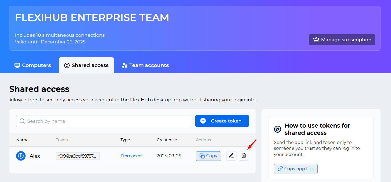Viewport: 391px width, 182px height.
Task: Edit Alex's token with the pencil icon
Action: [x=231, y=156]
